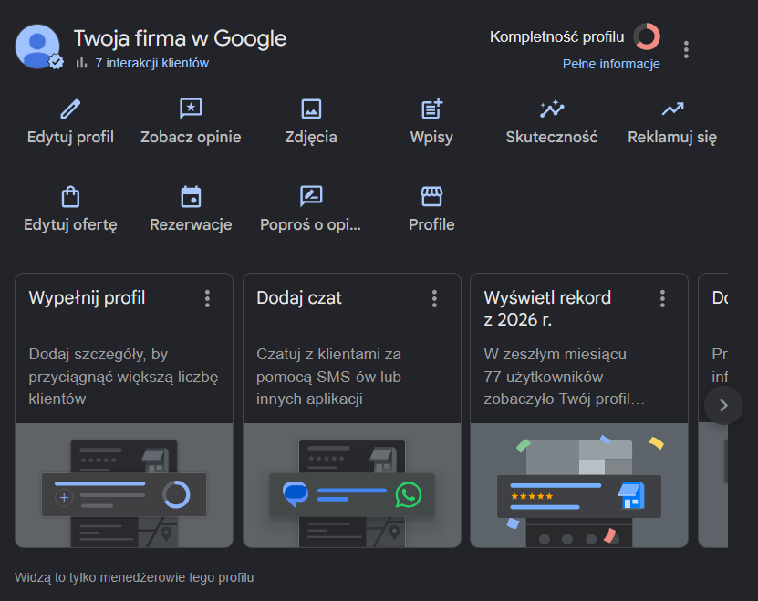
Task: Click Zdjęcia label text
Action: point(311,137)
